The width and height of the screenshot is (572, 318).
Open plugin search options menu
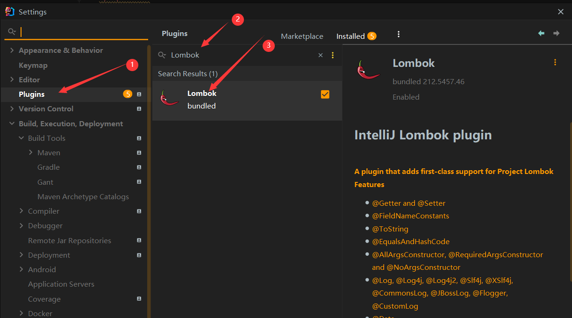pos(333,55)
